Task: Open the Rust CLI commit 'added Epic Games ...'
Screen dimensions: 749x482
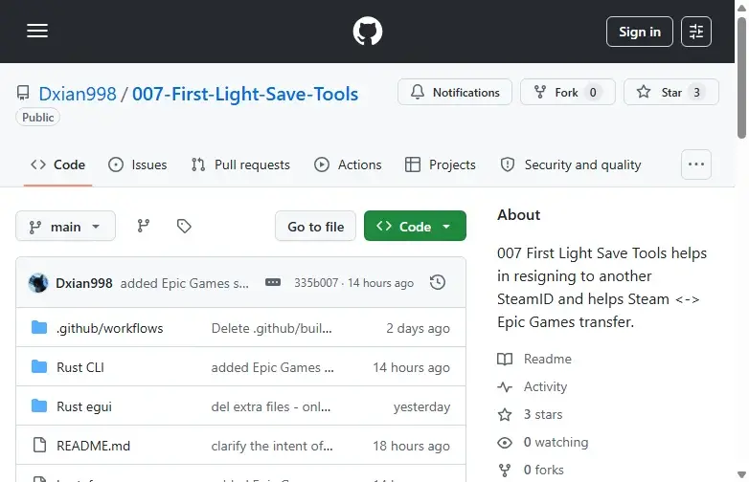Action: pos(272,367)
